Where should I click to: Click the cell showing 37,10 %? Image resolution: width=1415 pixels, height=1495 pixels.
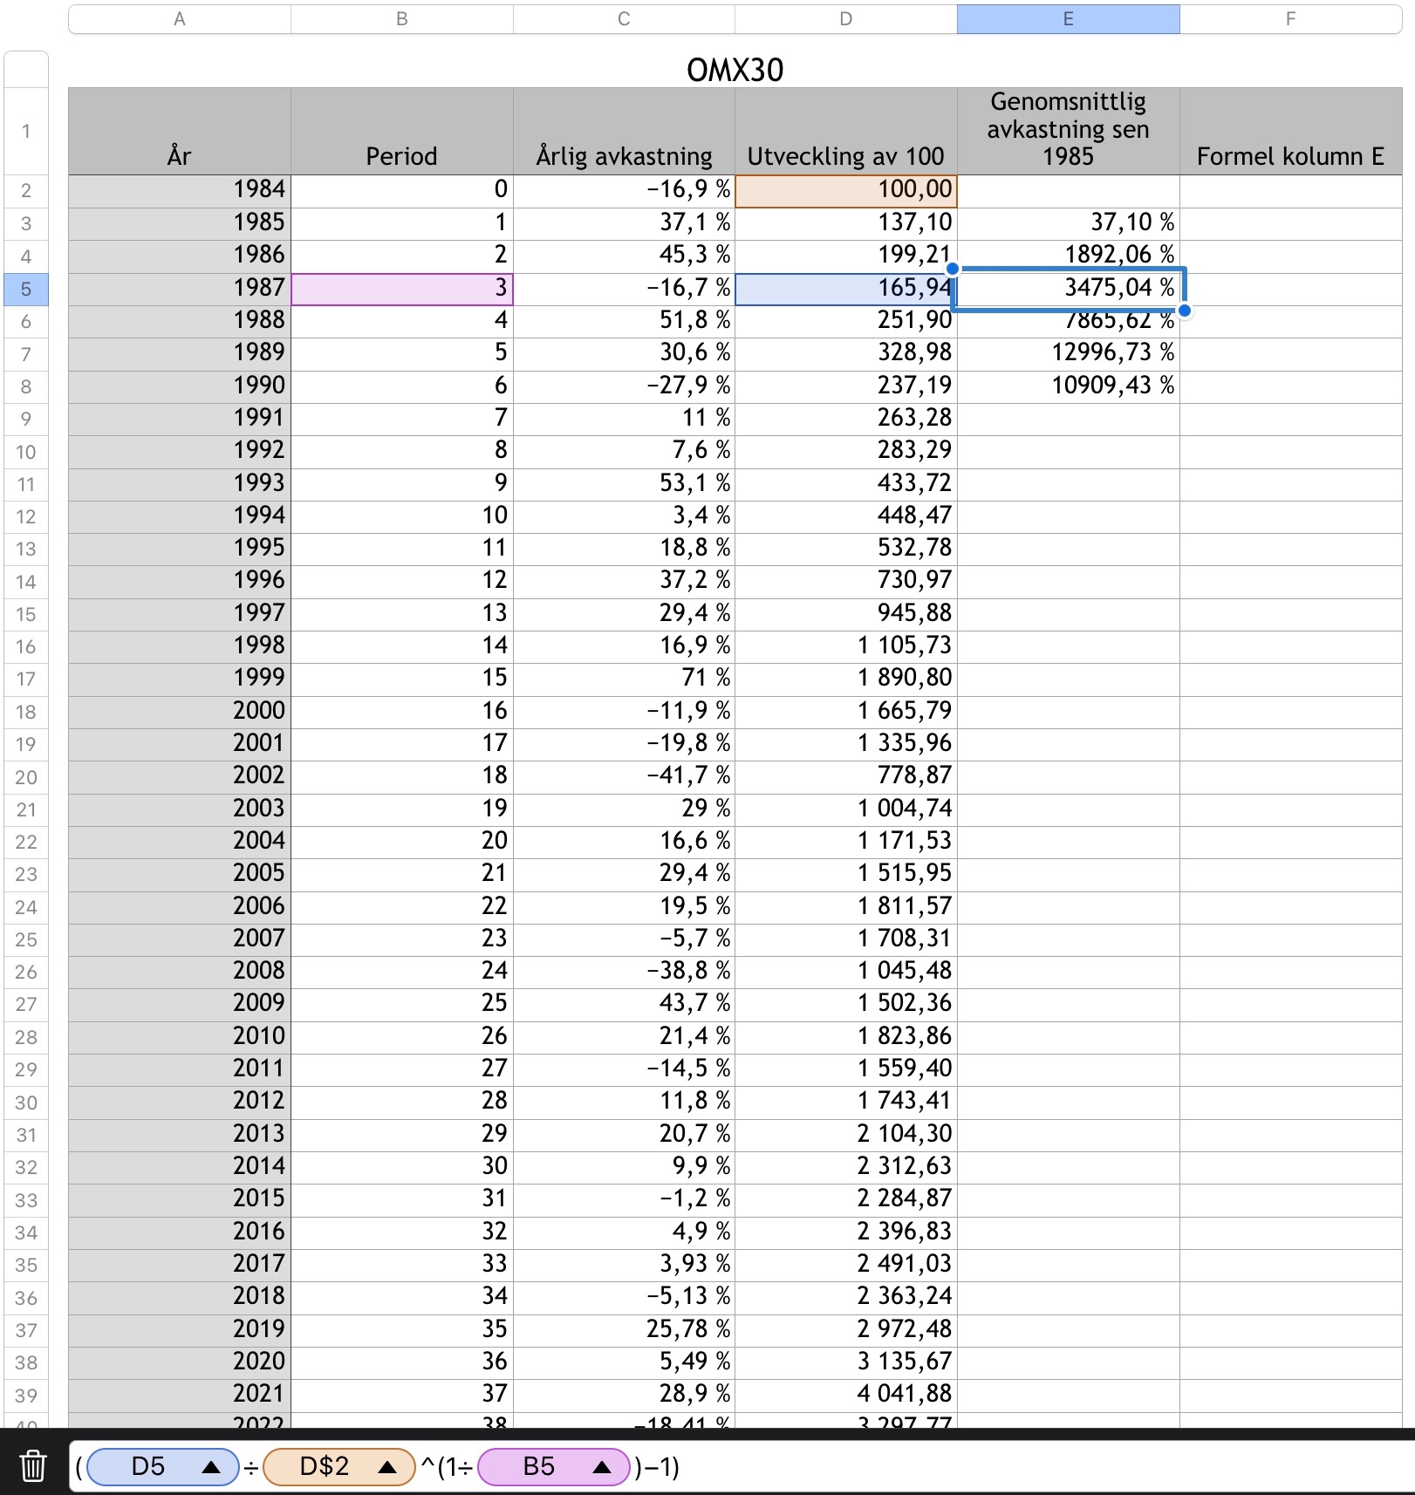(1069, 223)
